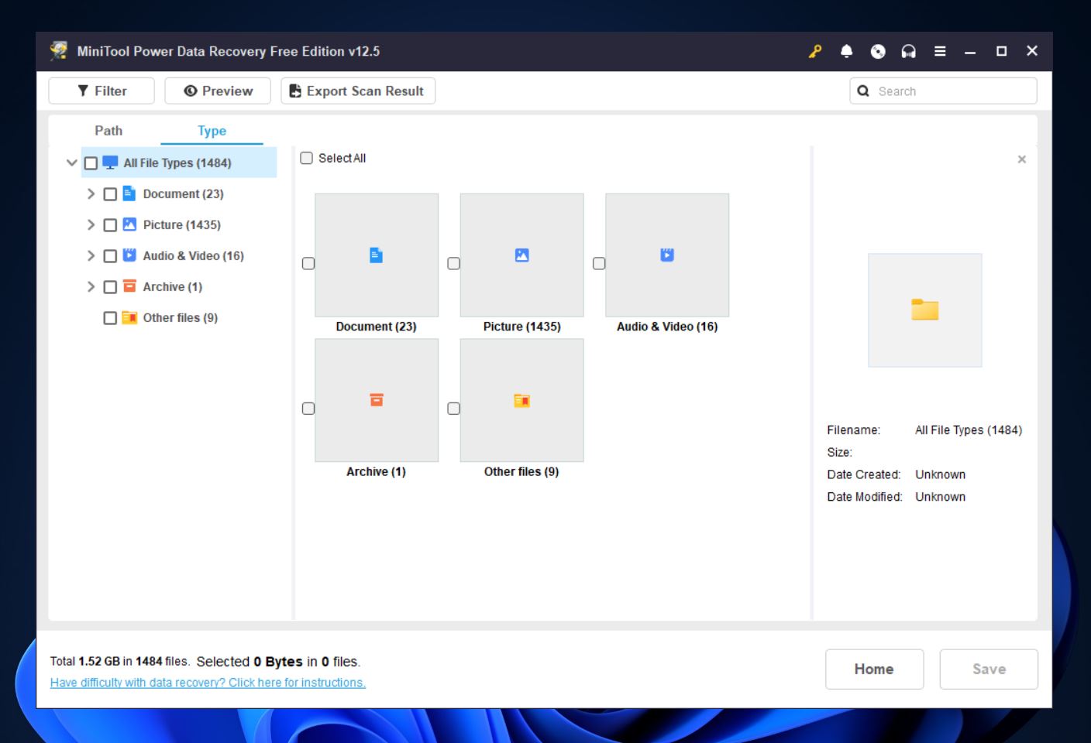Viewport: 1091px width, 743px height.
Task: Open the Audio & Video (16) thumbnail
Action: pyautogui.click(x=667, y=255)
